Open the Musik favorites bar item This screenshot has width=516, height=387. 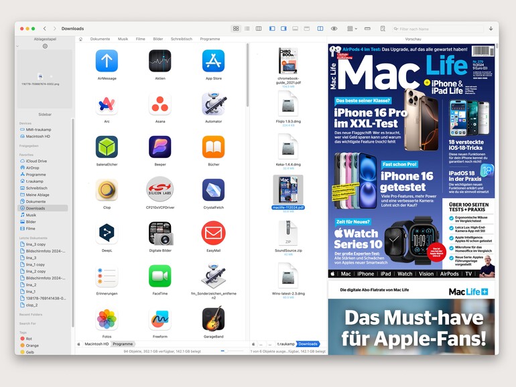(x=123, y=39)
